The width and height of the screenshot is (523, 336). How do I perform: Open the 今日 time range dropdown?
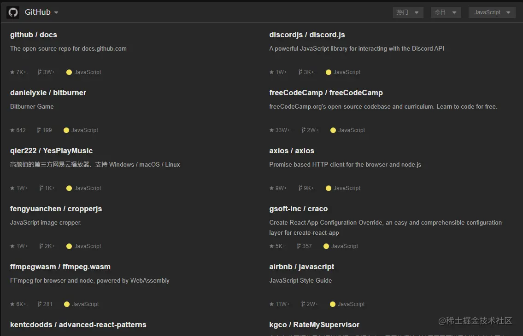coord(446,12)
